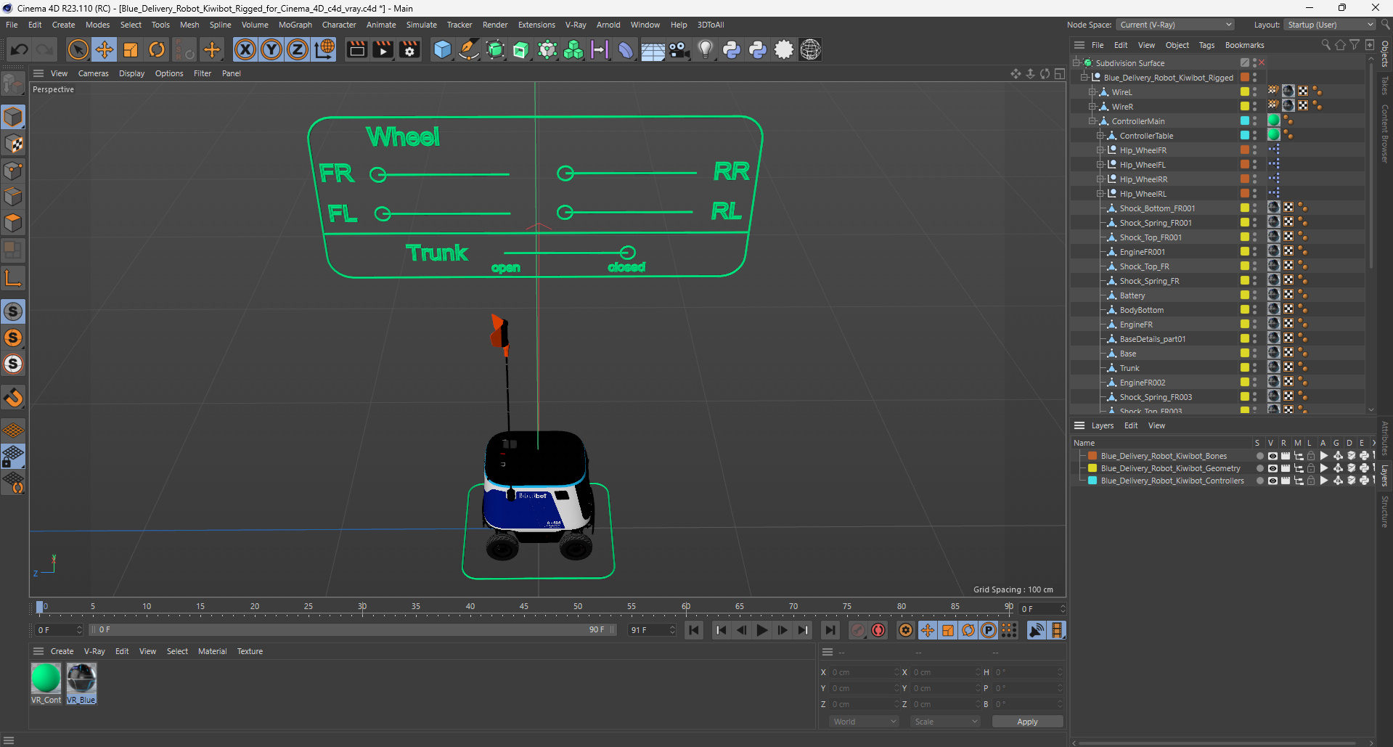Switch to Model mode in left palette
The image size is (1393, 747).
pos(13,117)
